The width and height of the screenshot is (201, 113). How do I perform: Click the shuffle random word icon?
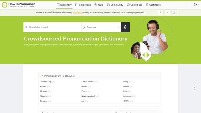(167, 12)
